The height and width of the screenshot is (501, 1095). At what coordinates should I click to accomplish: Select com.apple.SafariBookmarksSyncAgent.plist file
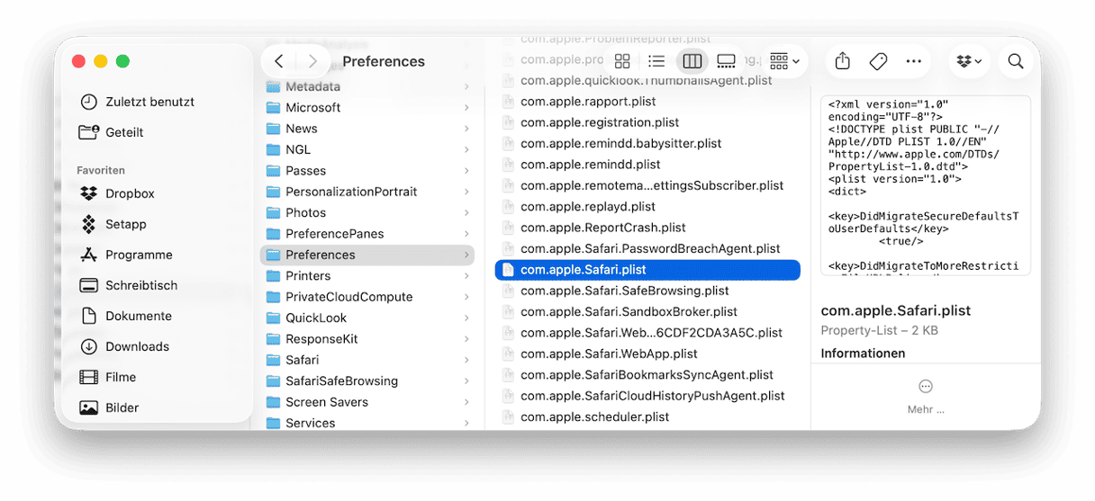(x=647, y=375)
